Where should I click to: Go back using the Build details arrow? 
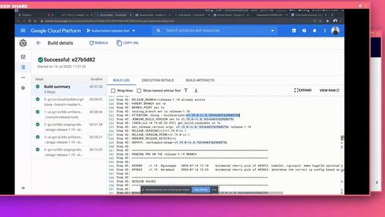(38, 43)
